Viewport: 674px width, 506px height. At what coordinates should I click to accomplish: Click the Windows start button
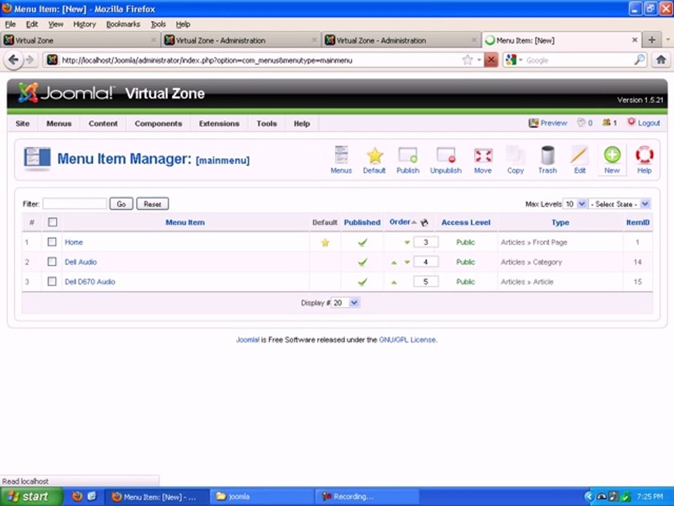coord(31,497)
